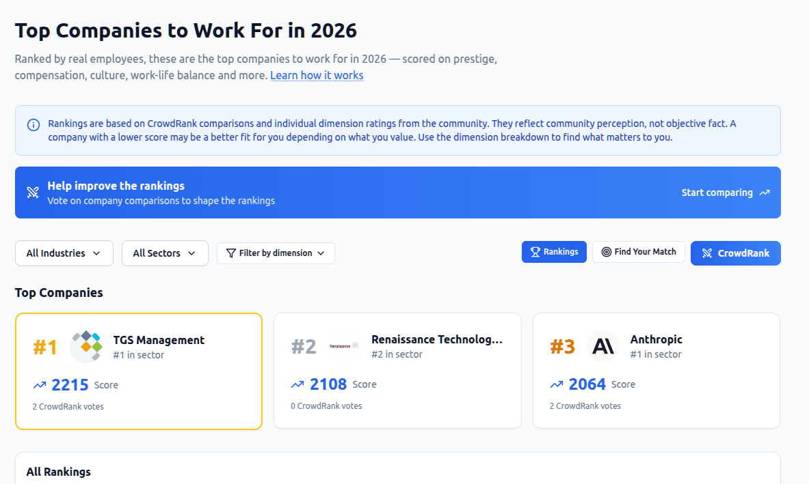Click crossed swords icon in blue banner
The image size is (809, 484).
[x=33, y=193]
